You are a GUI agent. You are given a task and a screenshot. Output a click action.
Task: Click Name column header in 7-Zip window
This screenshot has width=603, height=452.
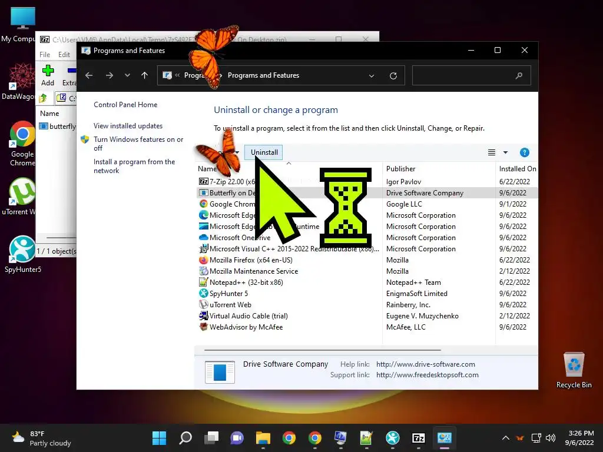point(49,114)
